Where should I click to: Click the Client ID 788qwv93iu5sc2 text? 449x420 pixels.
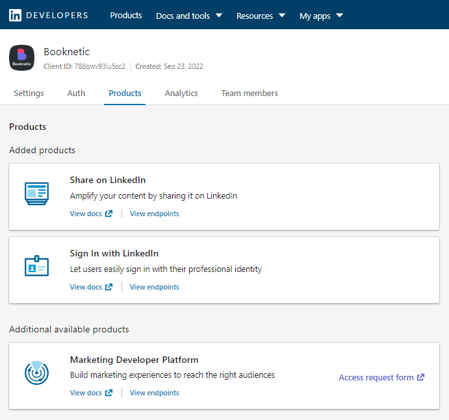coord(84,66)
